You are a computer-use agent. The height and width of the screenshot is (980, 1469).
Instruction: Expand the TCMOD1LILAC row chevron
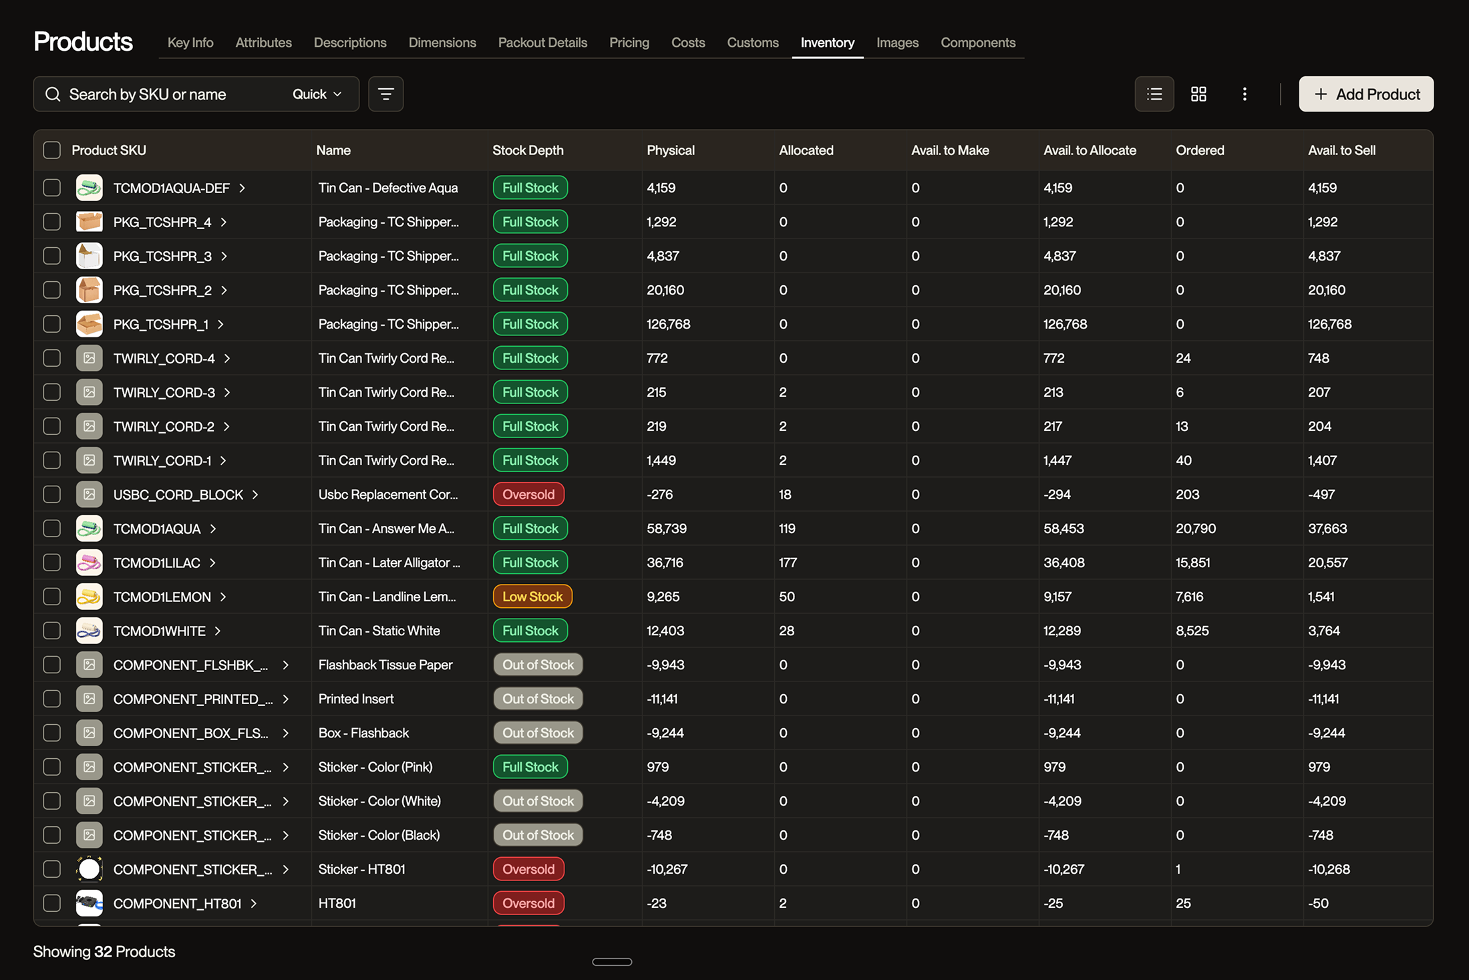212,563
